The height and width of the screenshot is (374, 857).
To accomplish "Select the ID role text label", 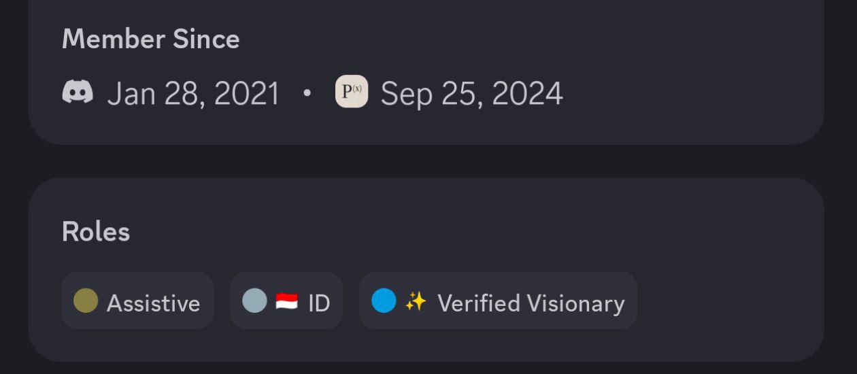I will pyautogui.click(x=319, y=303).
